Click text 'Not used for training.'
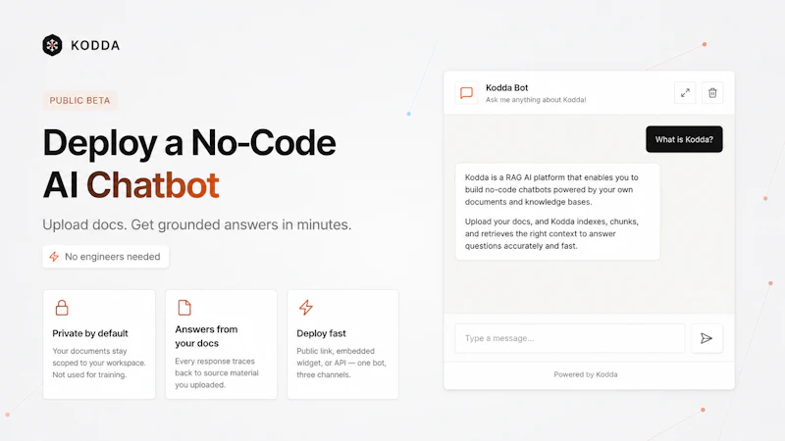785x441 pixels. [89, 375]
